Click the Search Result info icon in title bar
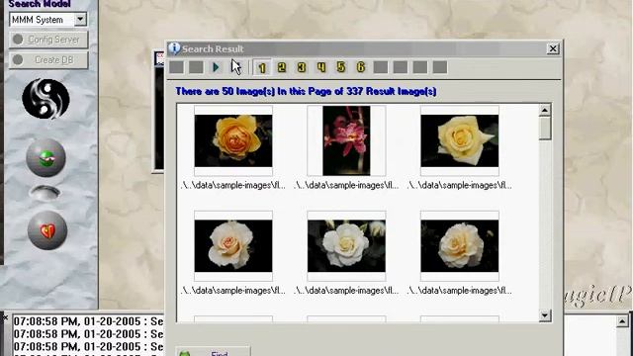Viewport: 633px width, 356px height. coord(174,48)
